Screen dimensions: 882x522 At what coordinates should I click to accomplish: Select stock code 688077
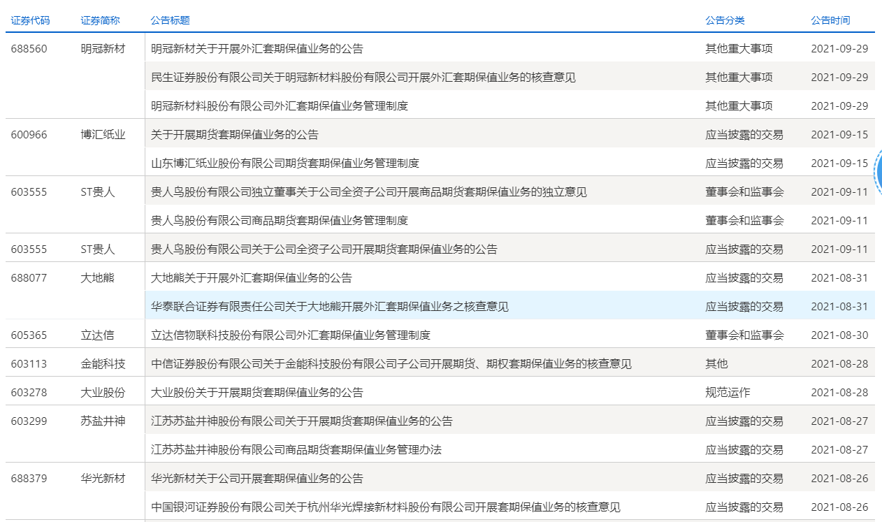pyautogui.click(x=29, y=278)
